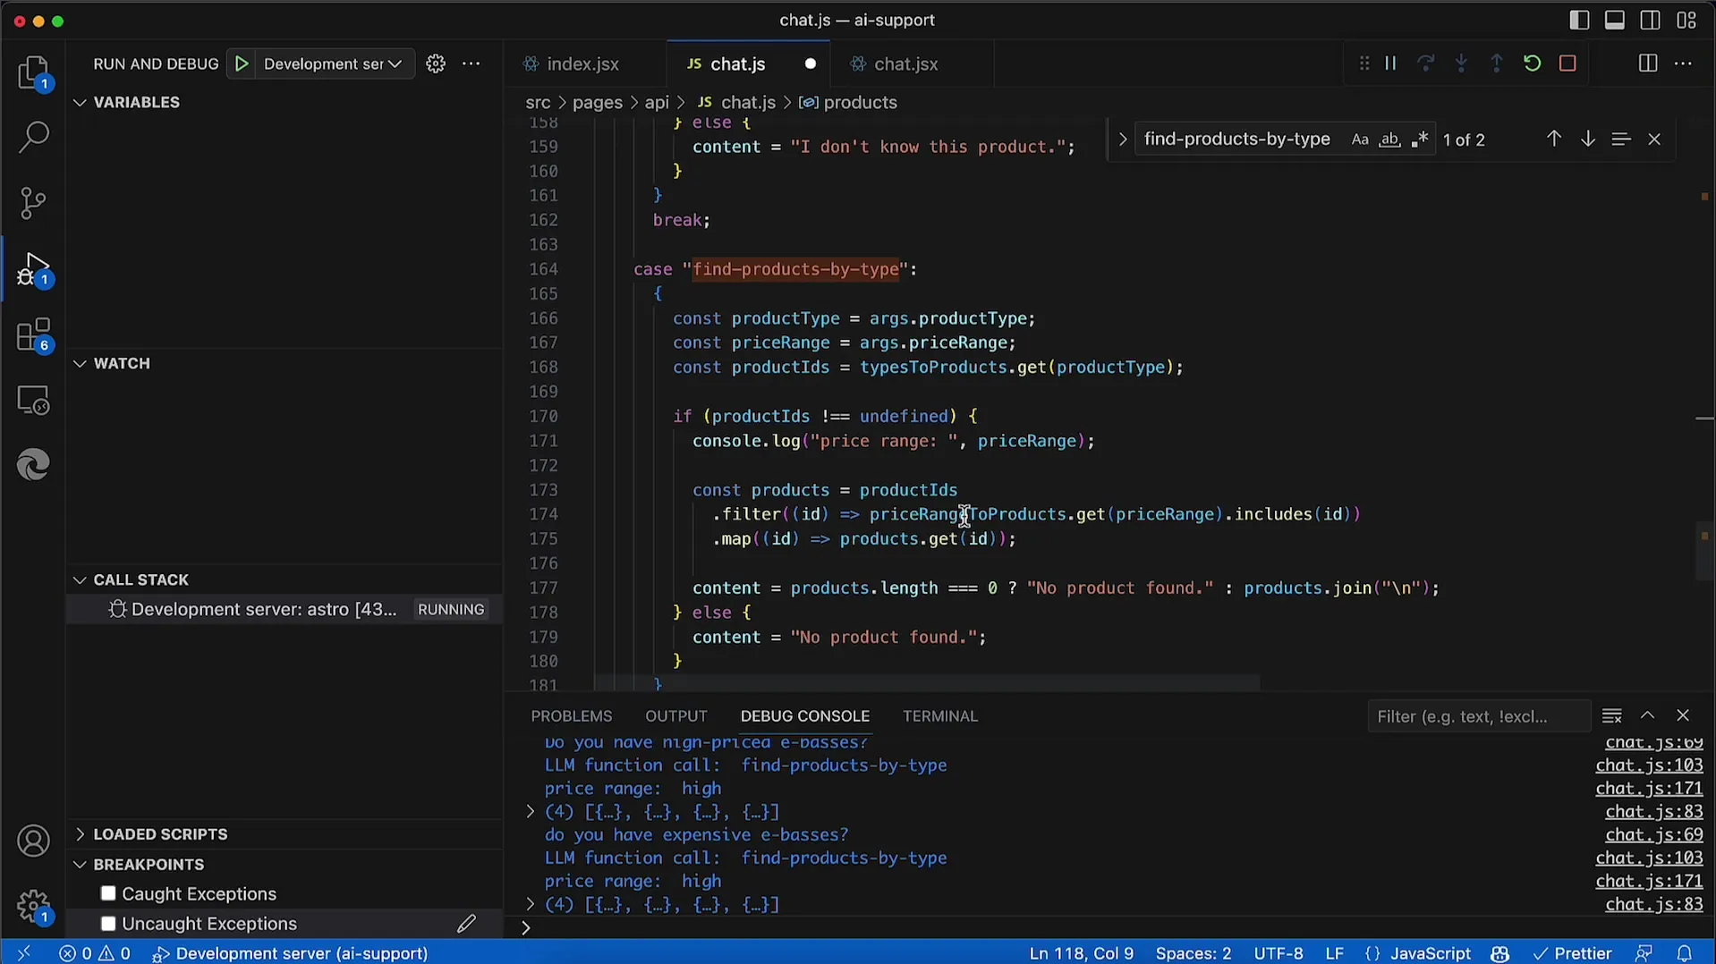Click Ln 118, Col 9 status item
The image size is (1716, 964).
(1081, 953)
